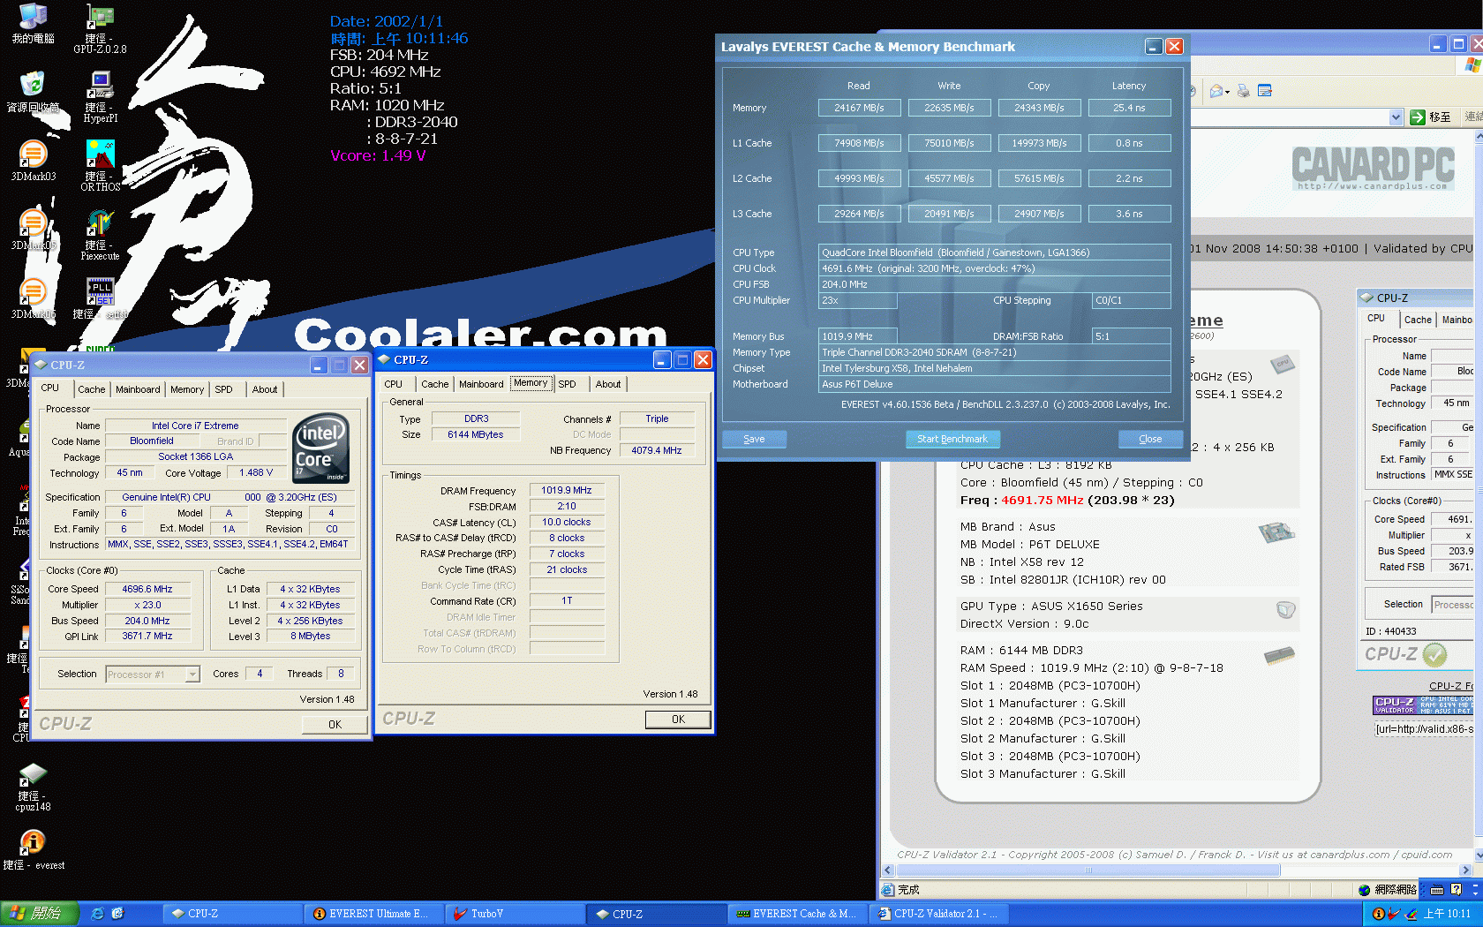Click the CPU-Z Validator forum banner image
The width and height of the screenshot is (1483, 927).
coord(1423,705)
